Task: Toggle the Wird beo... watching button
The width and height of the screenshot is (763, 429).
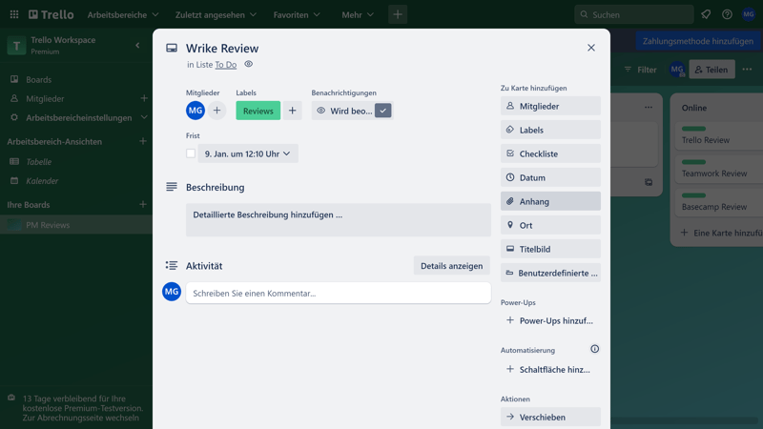Action: [x=352, y=111]
